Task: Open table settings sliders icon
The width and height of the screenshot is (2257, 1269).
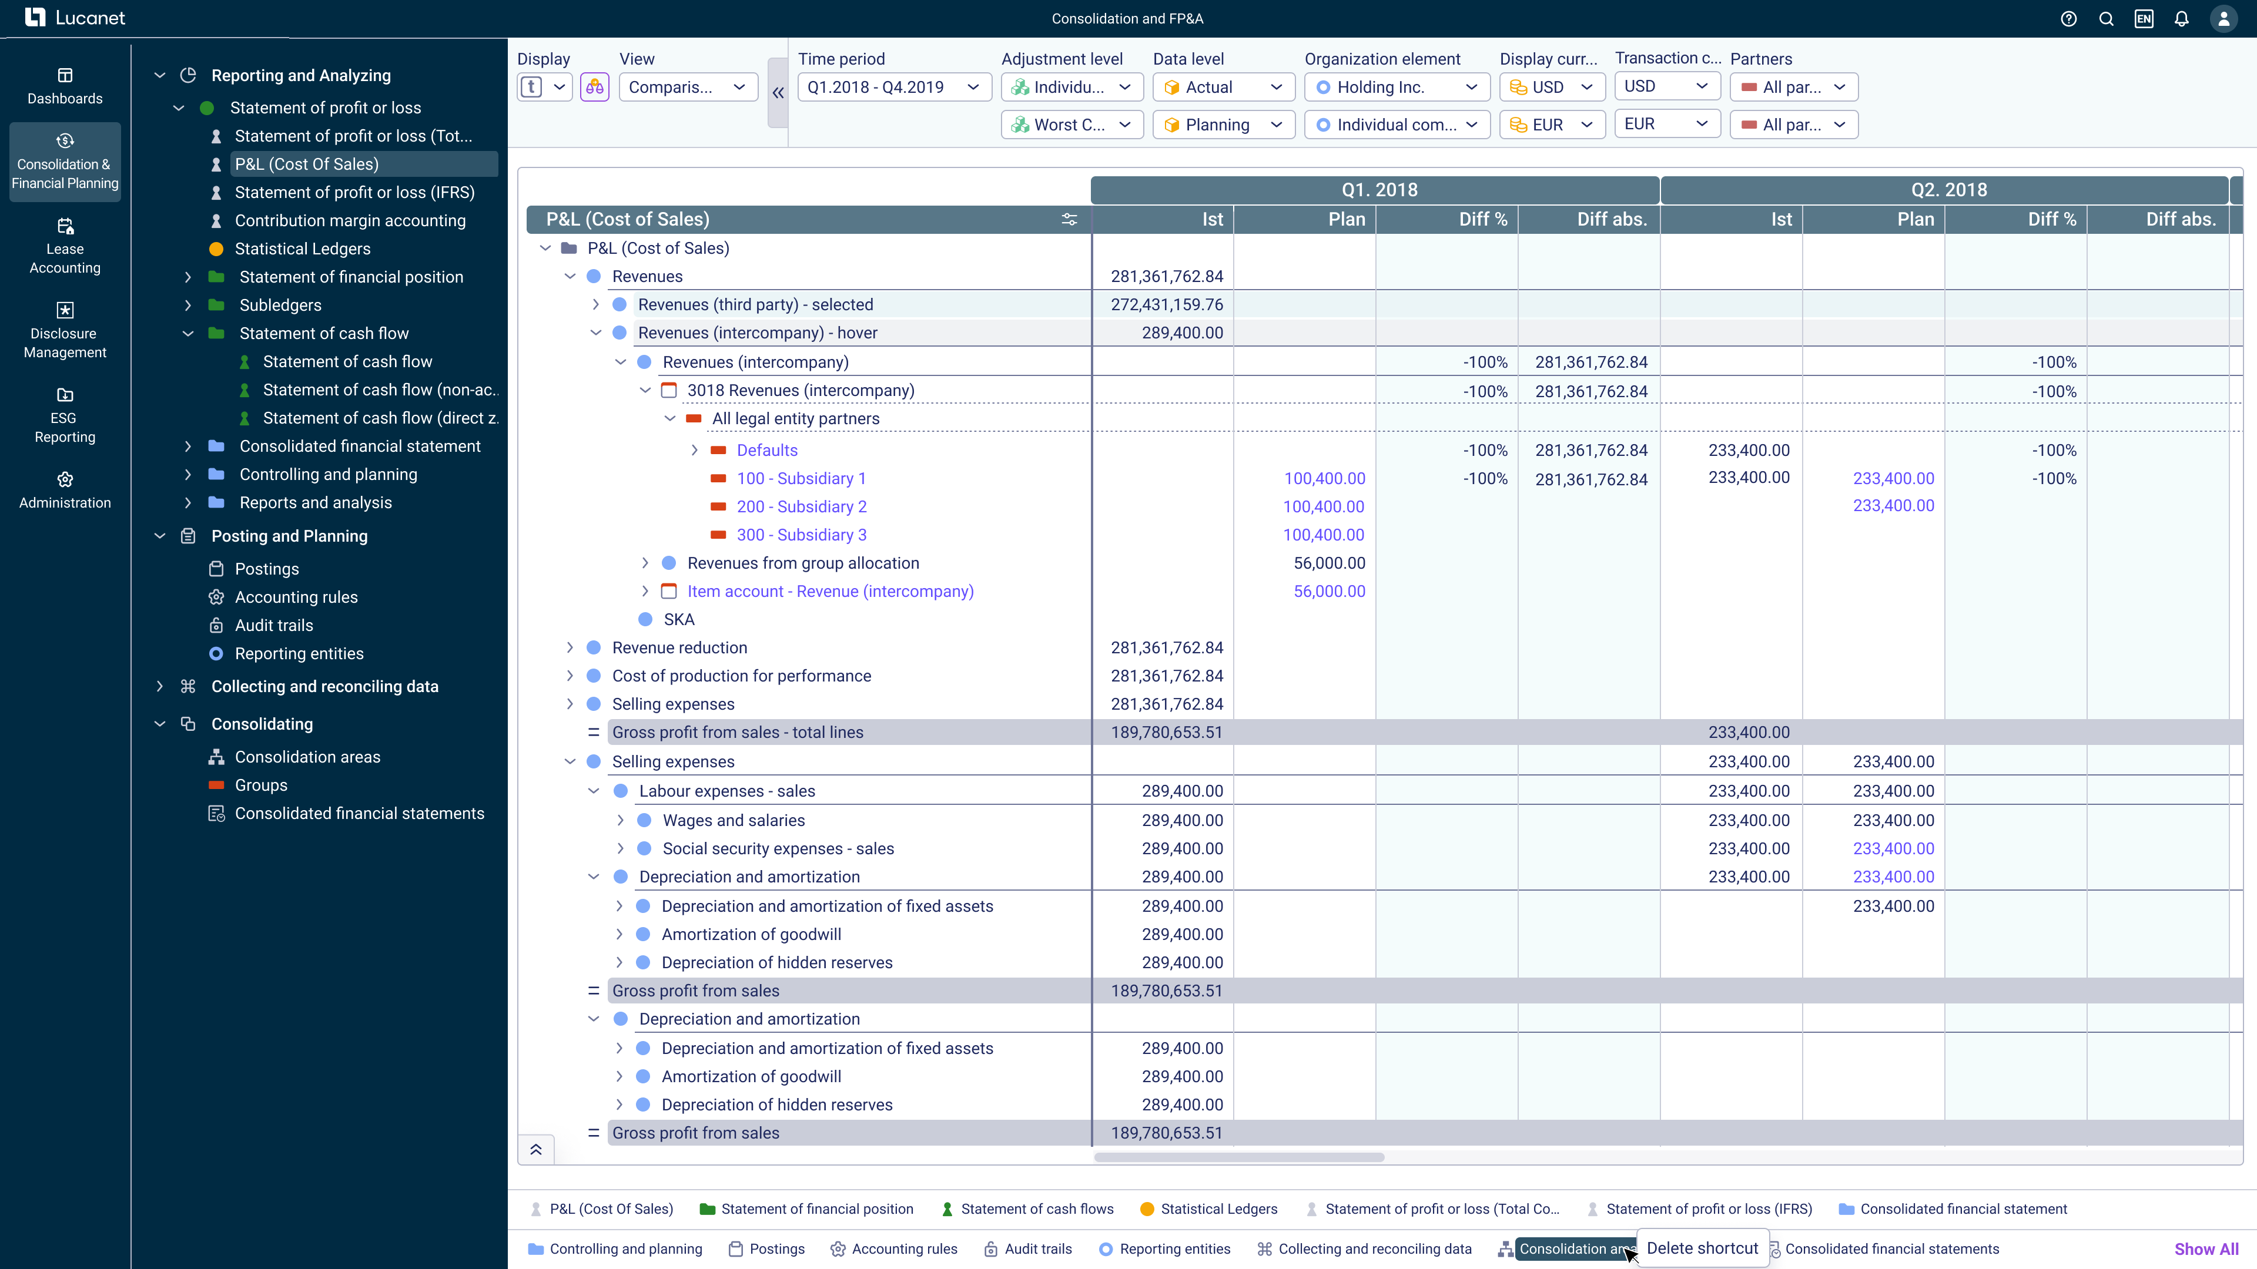Action: [1069, 219]
